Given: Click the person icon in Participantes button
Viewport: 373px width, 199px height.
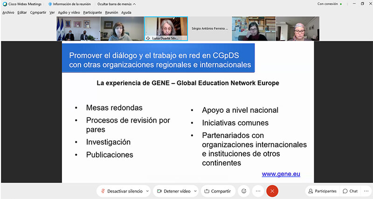Looking at the screenshot, I should (311, 191).
